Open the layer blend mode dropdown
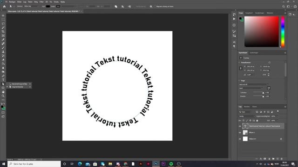The height and width of the screenshot is (167, 298). click(x=246, y=116)
